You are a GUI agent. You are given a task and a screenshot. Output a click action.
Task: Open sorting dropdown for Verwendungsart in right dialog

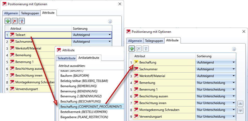(233, 117)
